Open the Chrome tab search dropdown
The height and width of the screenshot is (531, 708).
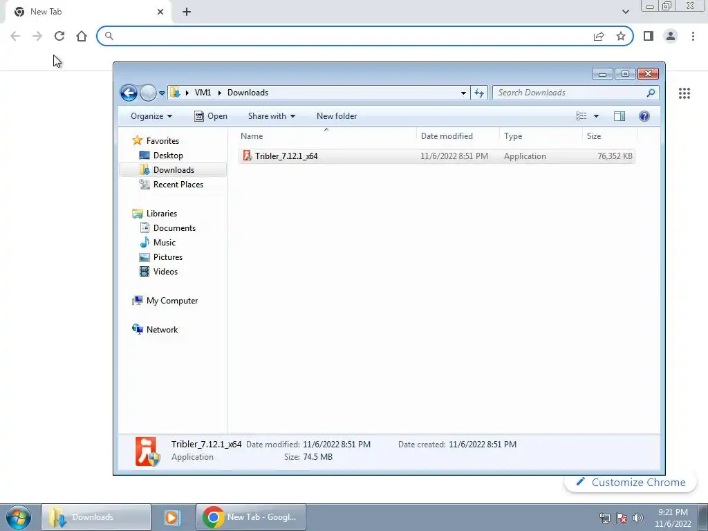(x=625, y=12)
